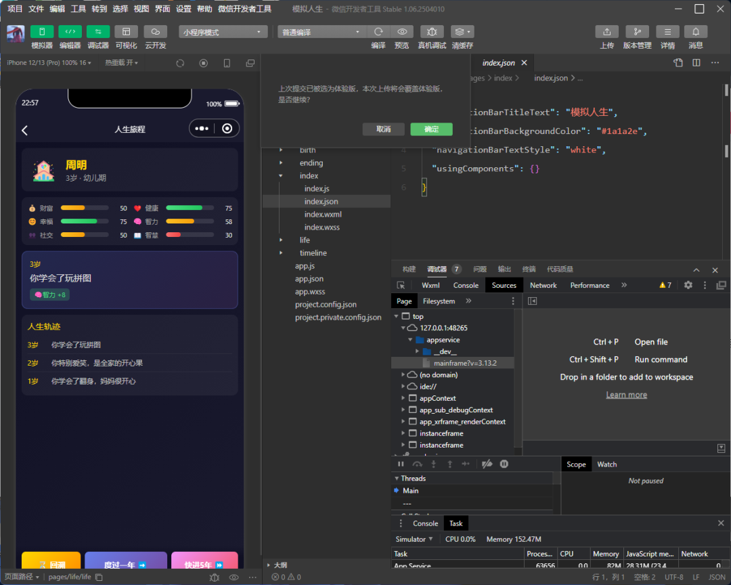Open the 普通编译 compile mode dropdown
The width and height of the screenshot is (731, 585).
(x=322, y=32)
